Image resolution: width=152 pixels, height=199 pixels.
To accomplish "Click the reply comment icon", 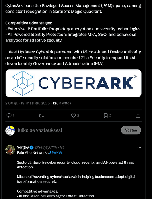I will [9, 115].
